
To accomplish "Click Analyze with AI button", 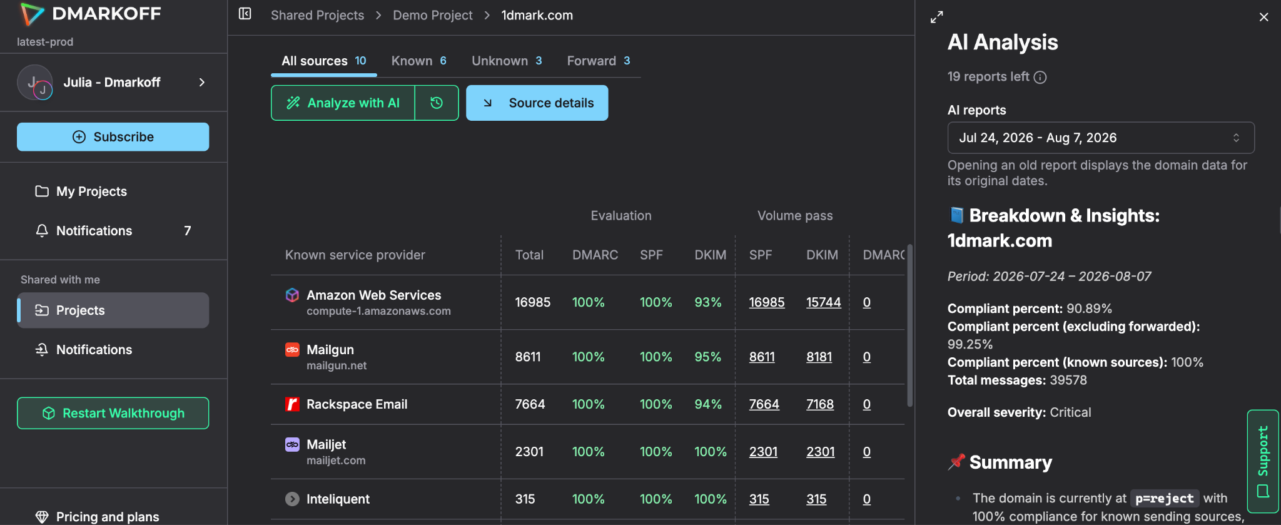I will (x=343, y=103).
